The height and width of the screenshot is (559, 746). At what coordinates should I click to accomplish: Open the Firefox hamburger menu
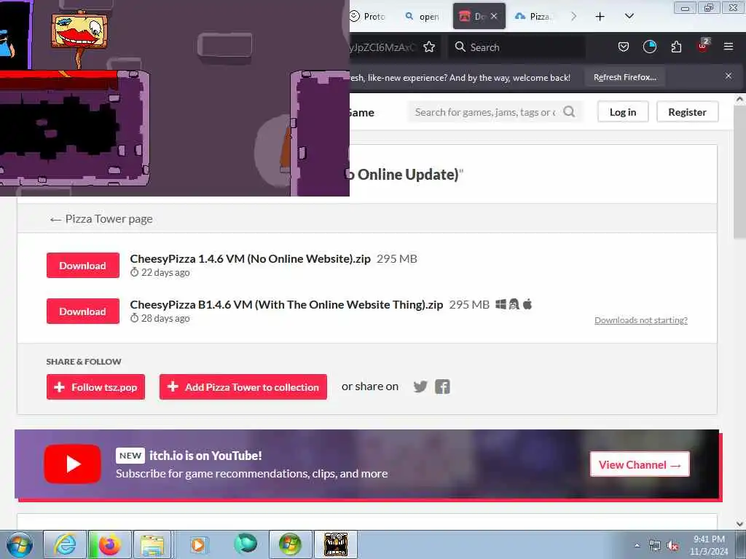(729, 47)
